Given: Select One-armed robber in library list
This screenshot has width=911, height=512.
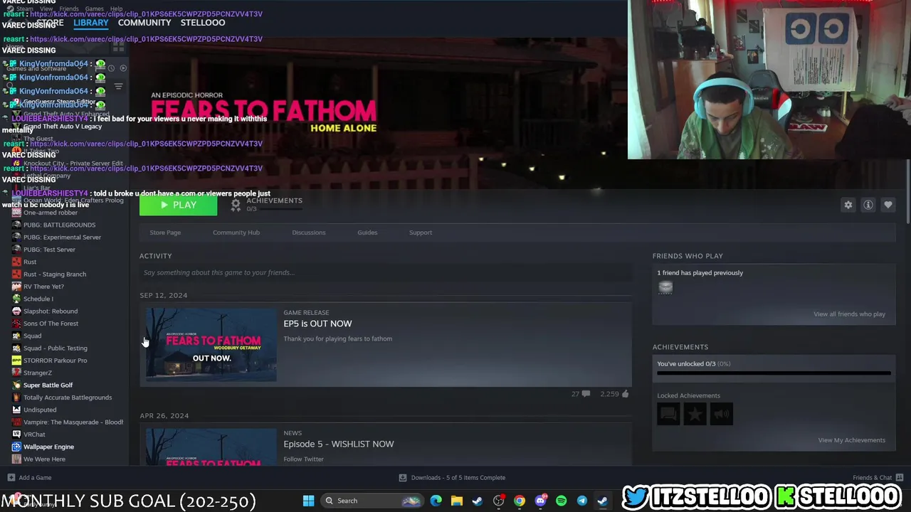Looking at the screenshot, I should coord(51,213).
